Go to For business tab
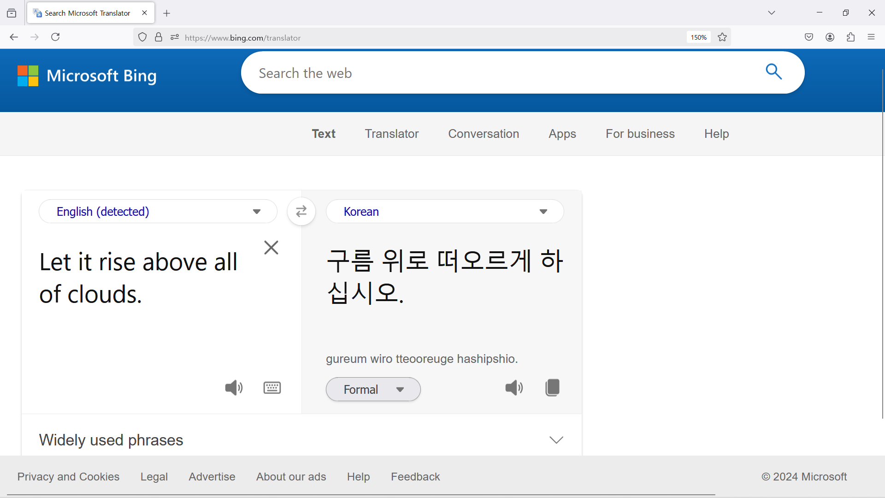Image resolution: width=885 pixels, height=498 pixels. click(640, 134)
